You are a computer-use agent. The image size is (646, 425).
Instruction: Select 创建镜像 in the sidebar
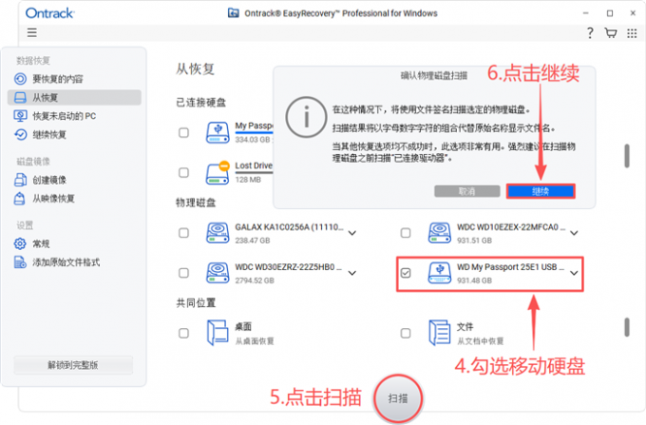[x=74, y=180]
